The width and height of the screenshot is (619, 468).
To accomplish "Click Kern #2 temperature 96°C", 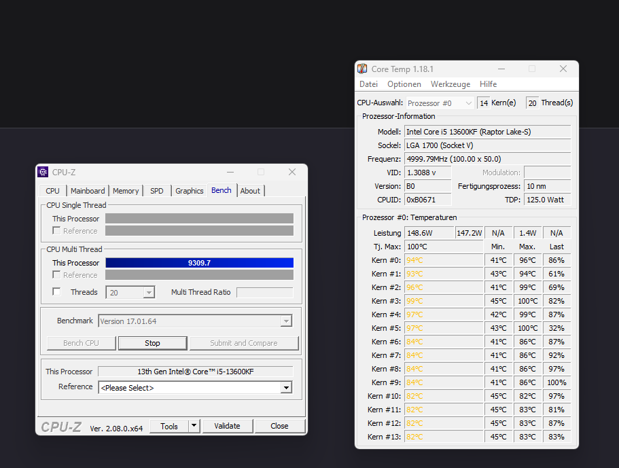I will [x=444, y=287].
